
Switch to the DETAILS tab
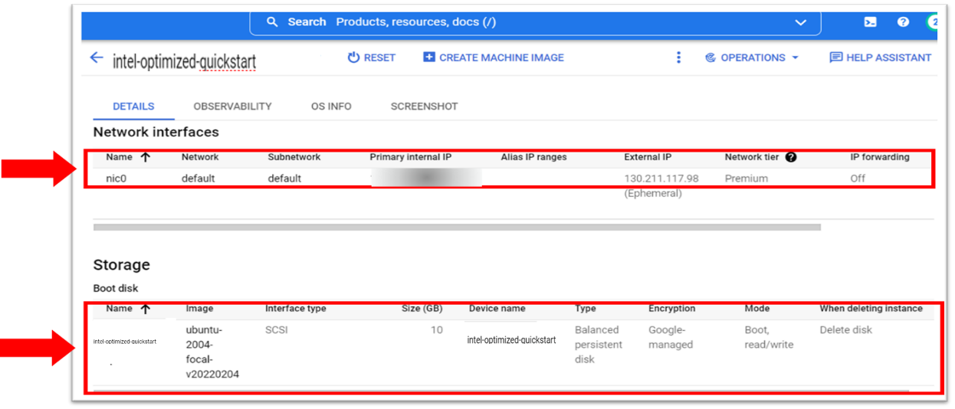coord(133,106)
